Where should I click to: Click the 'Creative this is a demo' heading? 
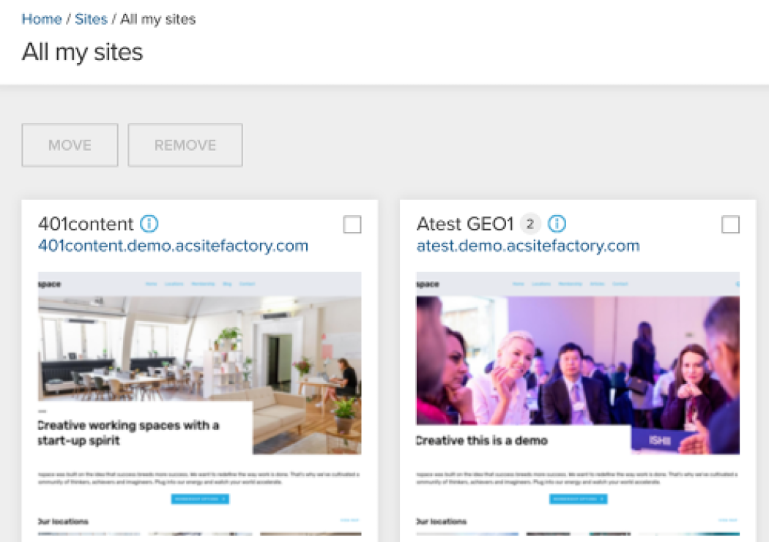482,440
